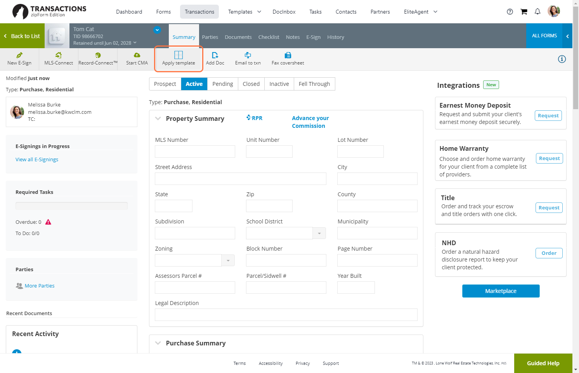
Task: Open the notifications bell icon
Action: coord(537,12)
